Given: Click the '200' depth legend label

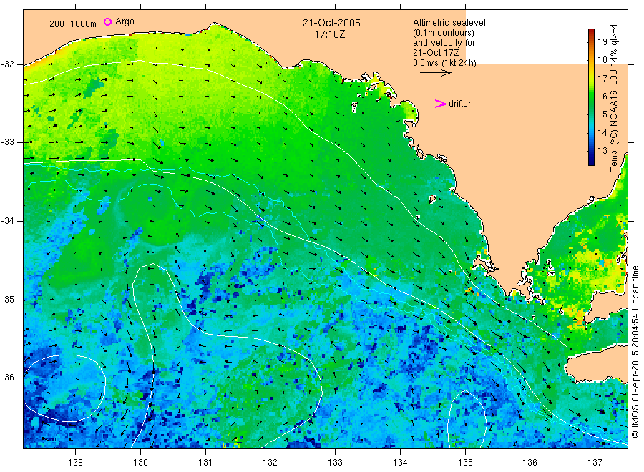Looking at the screenshot, I should pos(57,24).
